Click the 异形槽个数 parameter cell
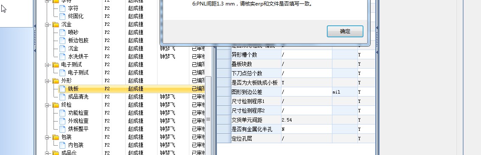Image resolution: width=481 pixels, height=155 pixels. pos(256,55)
